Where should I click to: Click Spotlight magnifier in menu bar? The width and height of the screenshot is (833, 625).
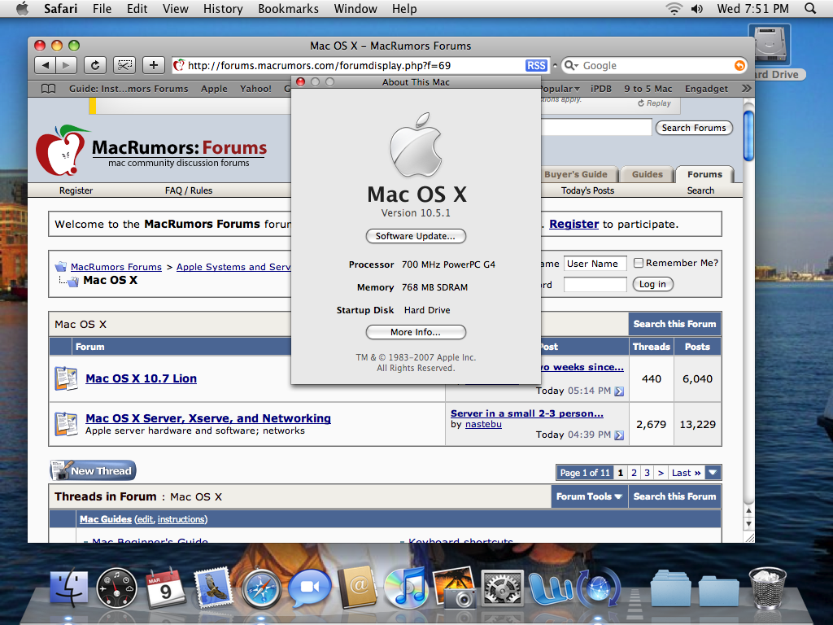click(810, 8)
